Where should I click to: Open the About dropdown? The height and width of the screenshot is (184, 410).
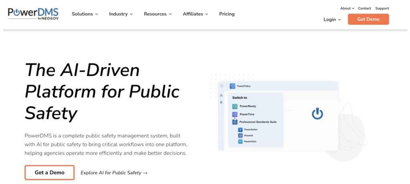347,8
